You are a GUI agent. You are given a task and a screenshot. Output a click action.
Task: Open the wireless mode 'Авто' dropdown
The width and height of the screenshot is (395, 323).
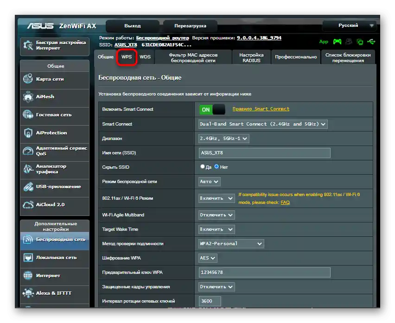click(210, 182)
